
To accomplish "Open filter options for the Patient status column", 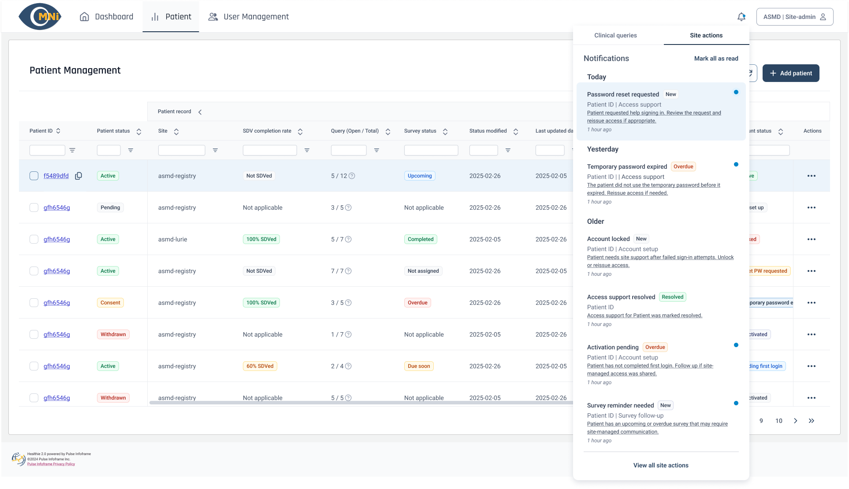I will 130,150.
